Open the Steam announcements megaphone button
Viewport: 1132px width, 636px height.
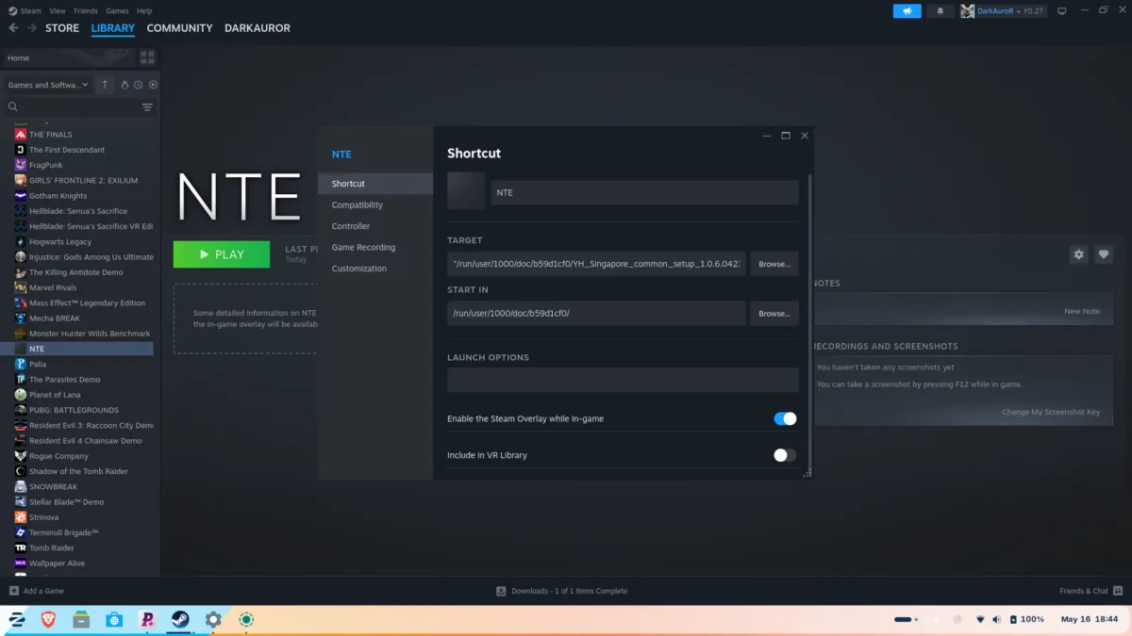point(907,11)
